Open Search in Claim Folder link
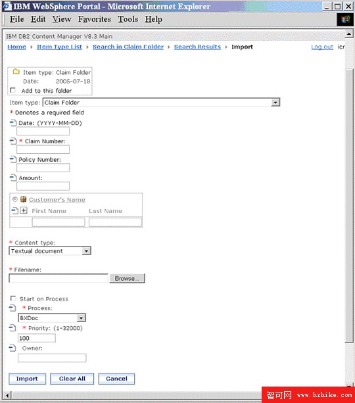This screenshot has width=355, height=403. [x=128, y=47]
